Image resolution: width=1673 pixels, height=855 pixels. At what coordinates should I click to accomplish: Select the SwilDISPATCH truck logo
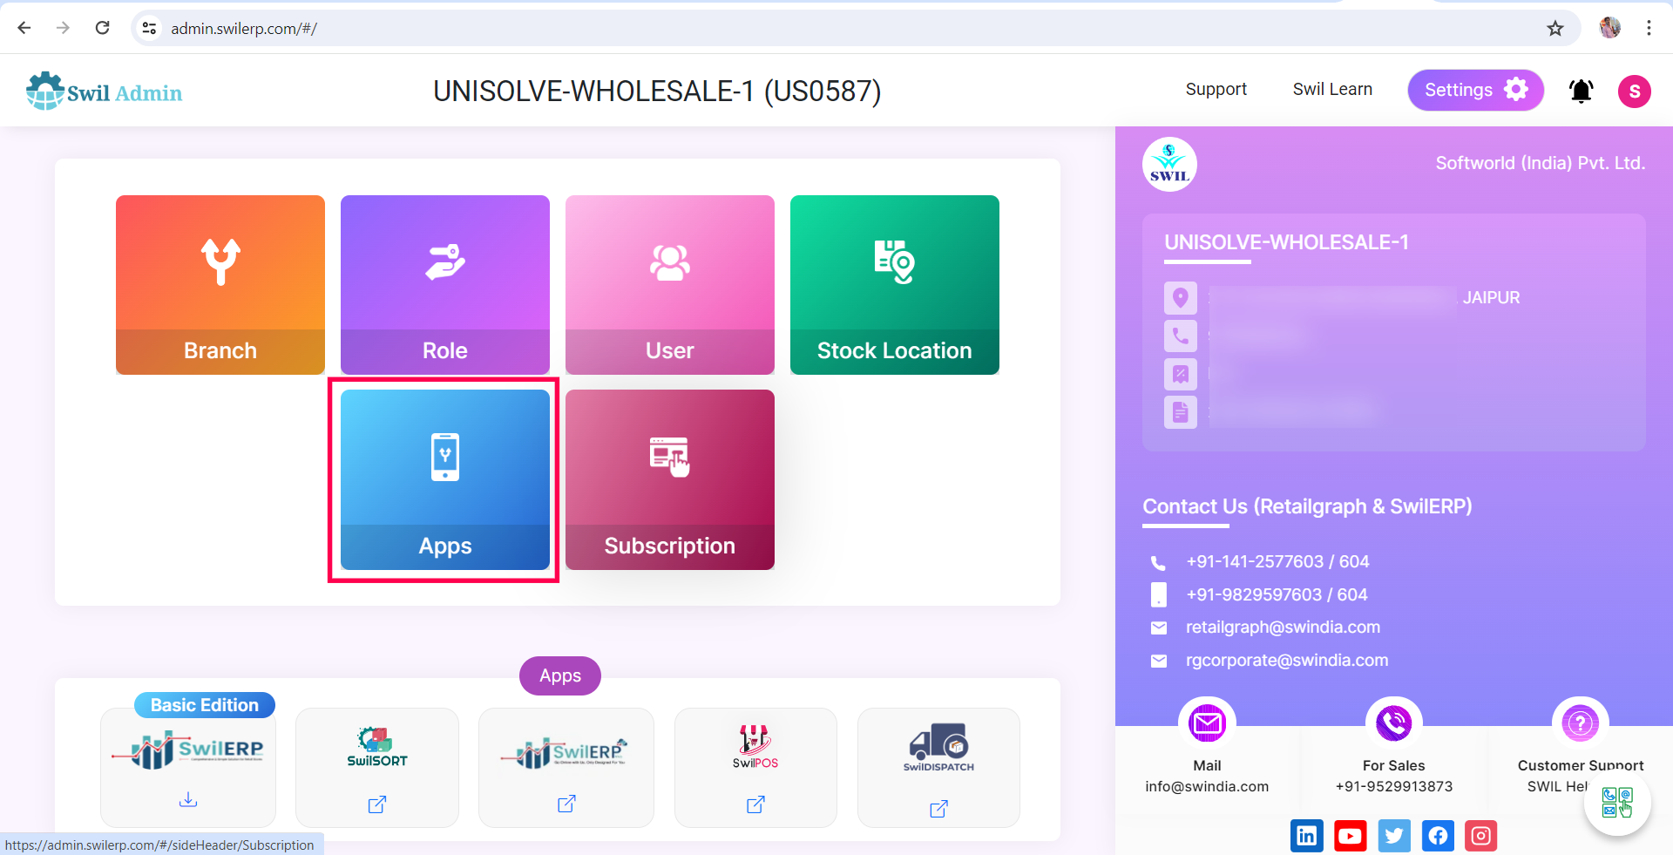(938, 748)
